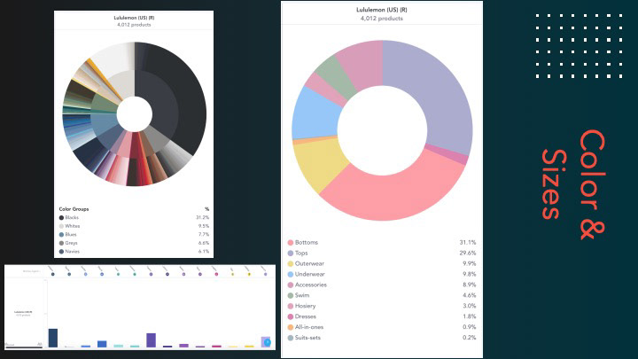Image resolution: width=638 pixels, height=359 pixels.
Task: Click the tall purple bar in bar chart
Action: 151,340
